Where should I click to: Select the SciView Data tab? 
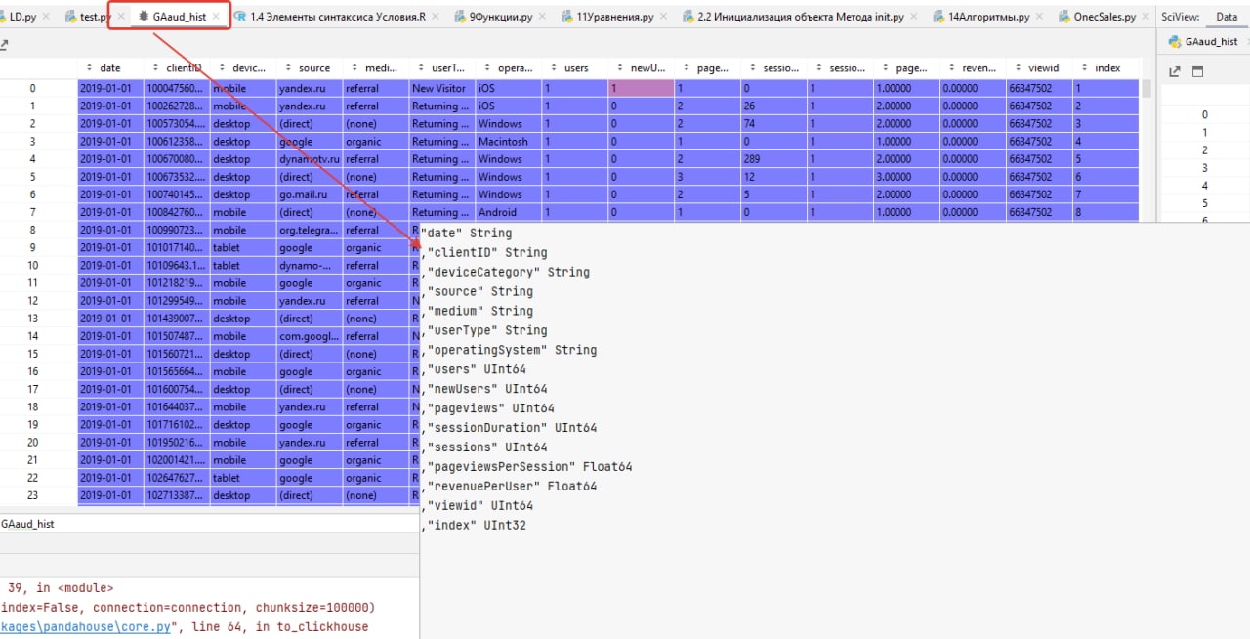pos(1226,17)
